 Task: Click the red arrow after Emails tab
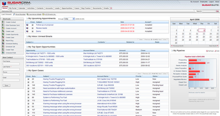point(111,8)
